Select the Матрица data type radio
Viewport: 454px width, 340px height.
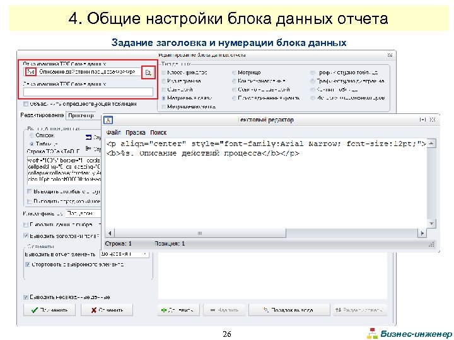(234, 72)
